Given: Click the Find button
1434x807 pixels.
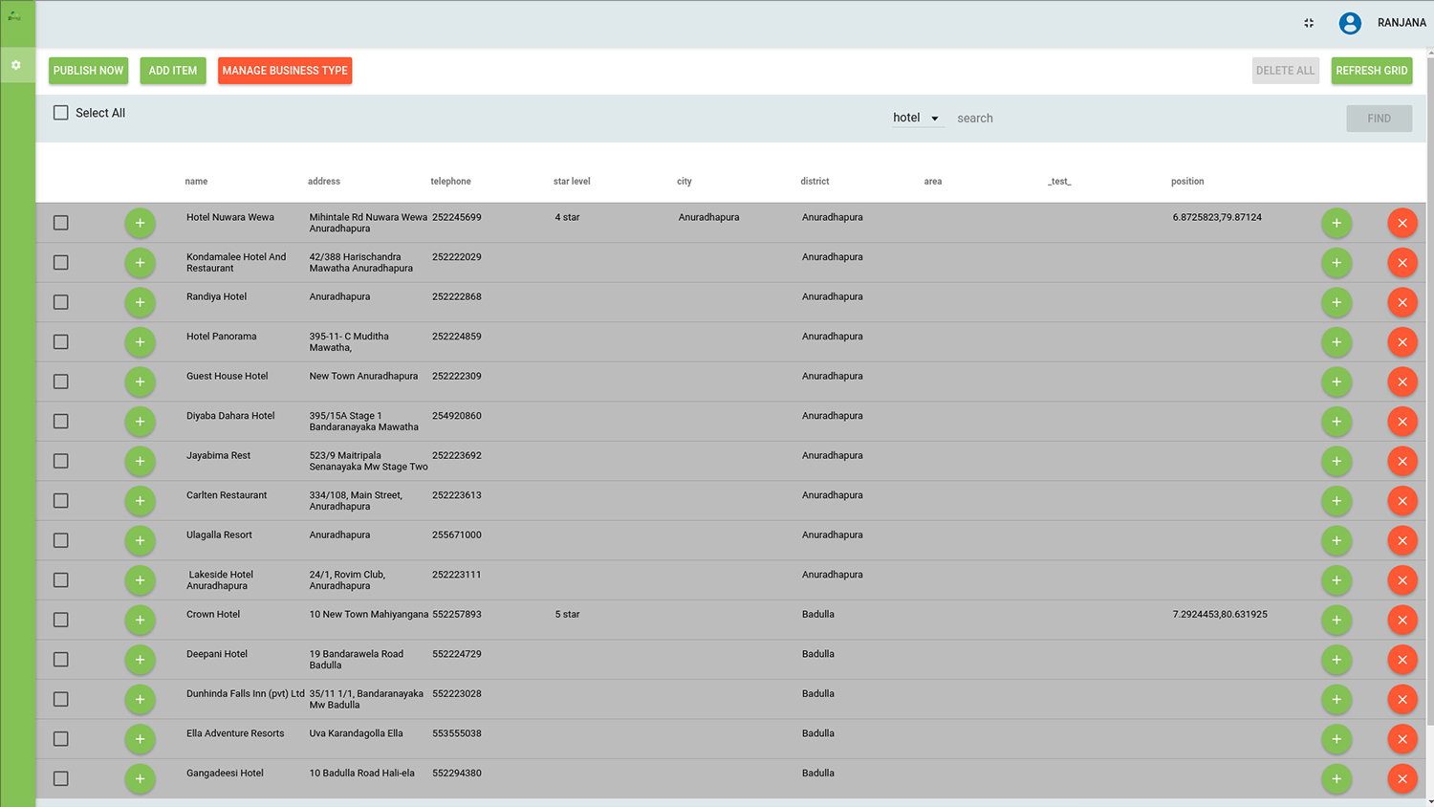Looking at the screenshot, I should coord(1379,119).
